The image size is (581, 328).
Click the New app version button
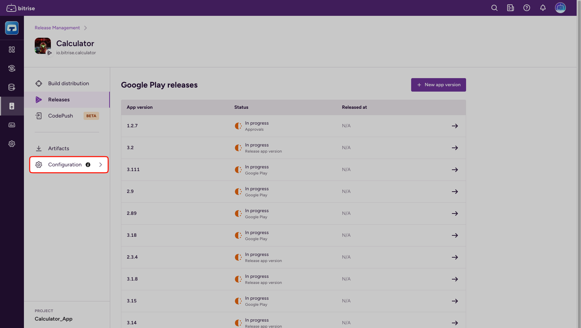click(438, 85)
